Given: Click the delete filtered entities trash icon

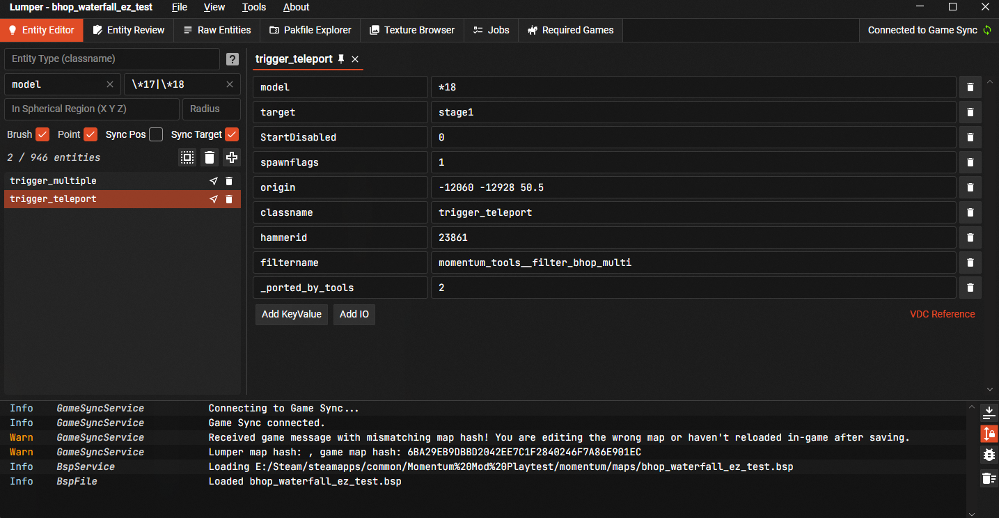Looking at the screenshot, I should [210, 157].
